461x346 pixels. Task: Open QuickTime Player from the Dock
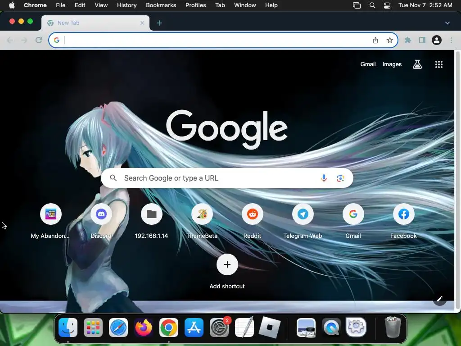331,328
